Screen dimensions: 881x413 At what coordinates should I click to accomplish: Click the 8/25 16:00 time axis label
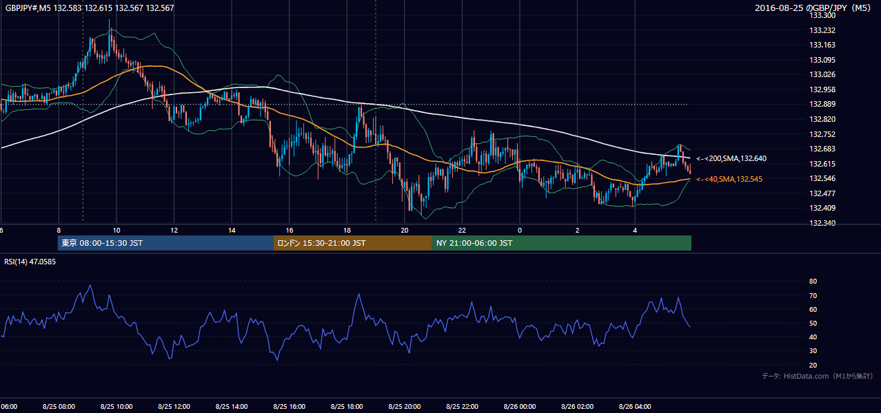289,407
